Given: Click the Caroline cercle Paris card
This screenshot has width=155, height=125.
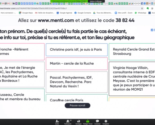Looking at the screenshot, I should (77, 98).
